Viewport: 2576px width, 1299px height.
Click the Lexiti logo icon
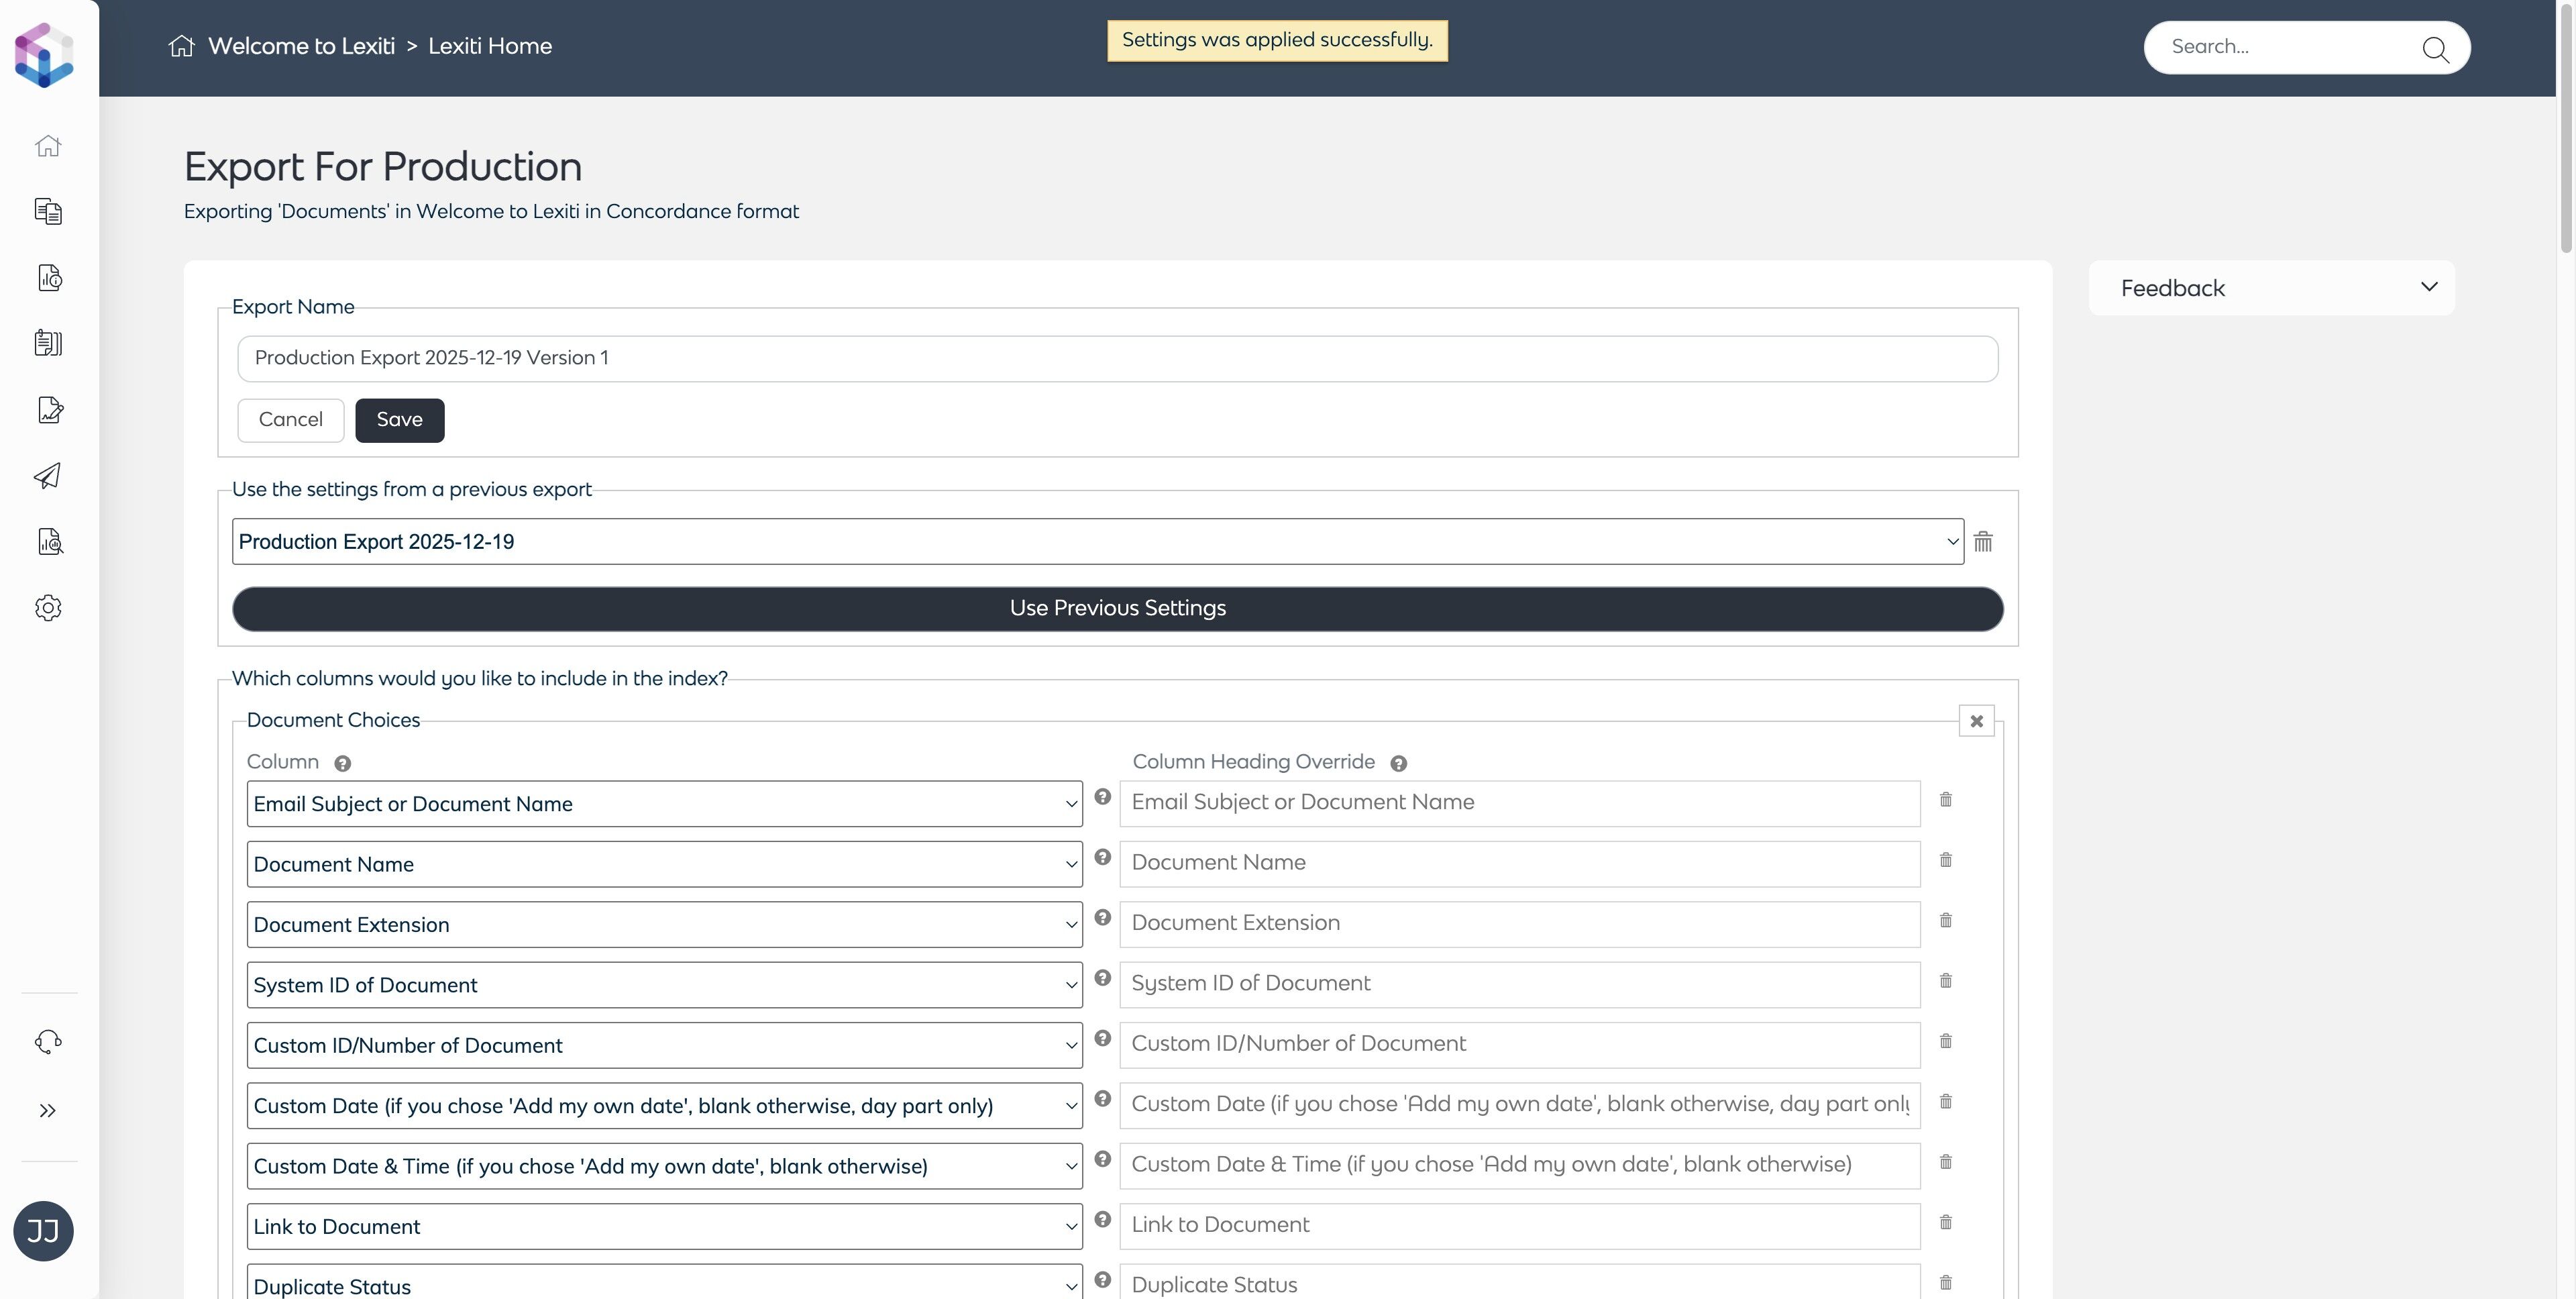point(44,54)
